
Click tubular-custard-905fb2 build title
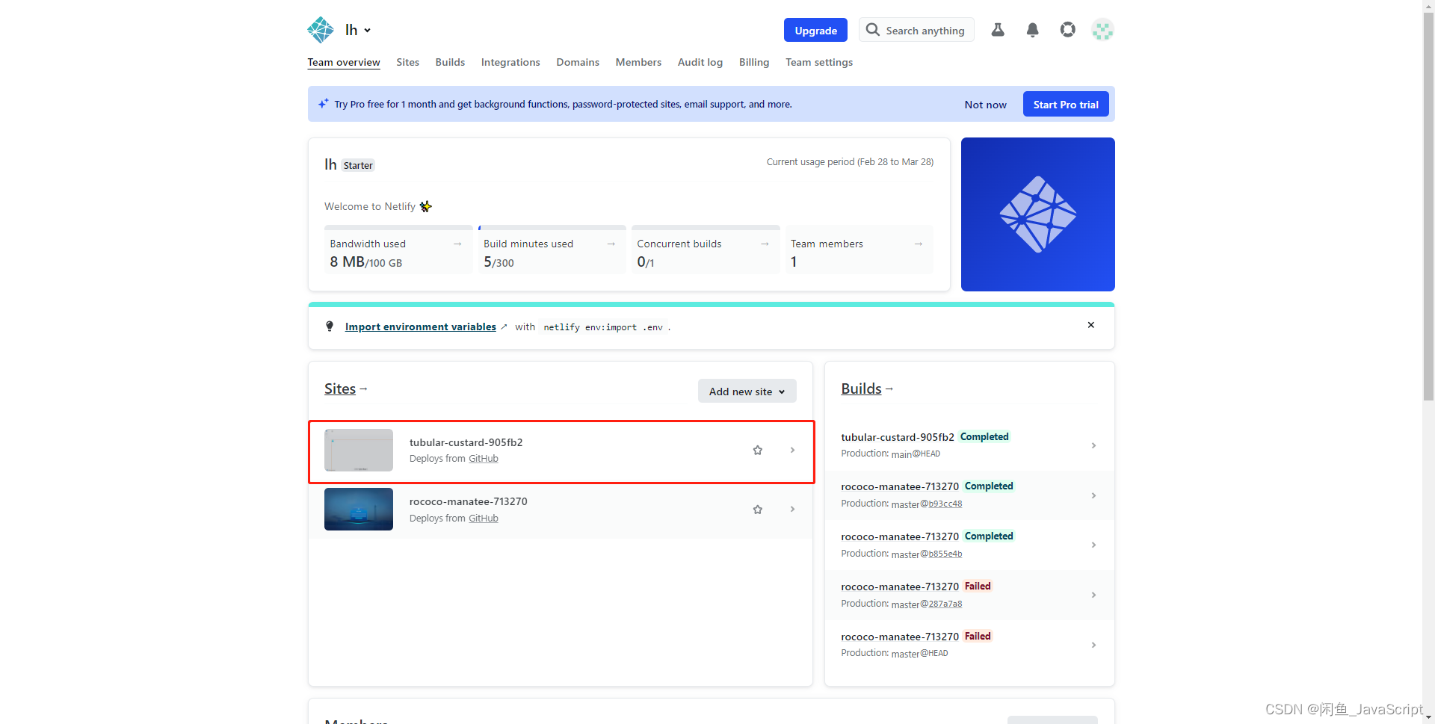898,437
